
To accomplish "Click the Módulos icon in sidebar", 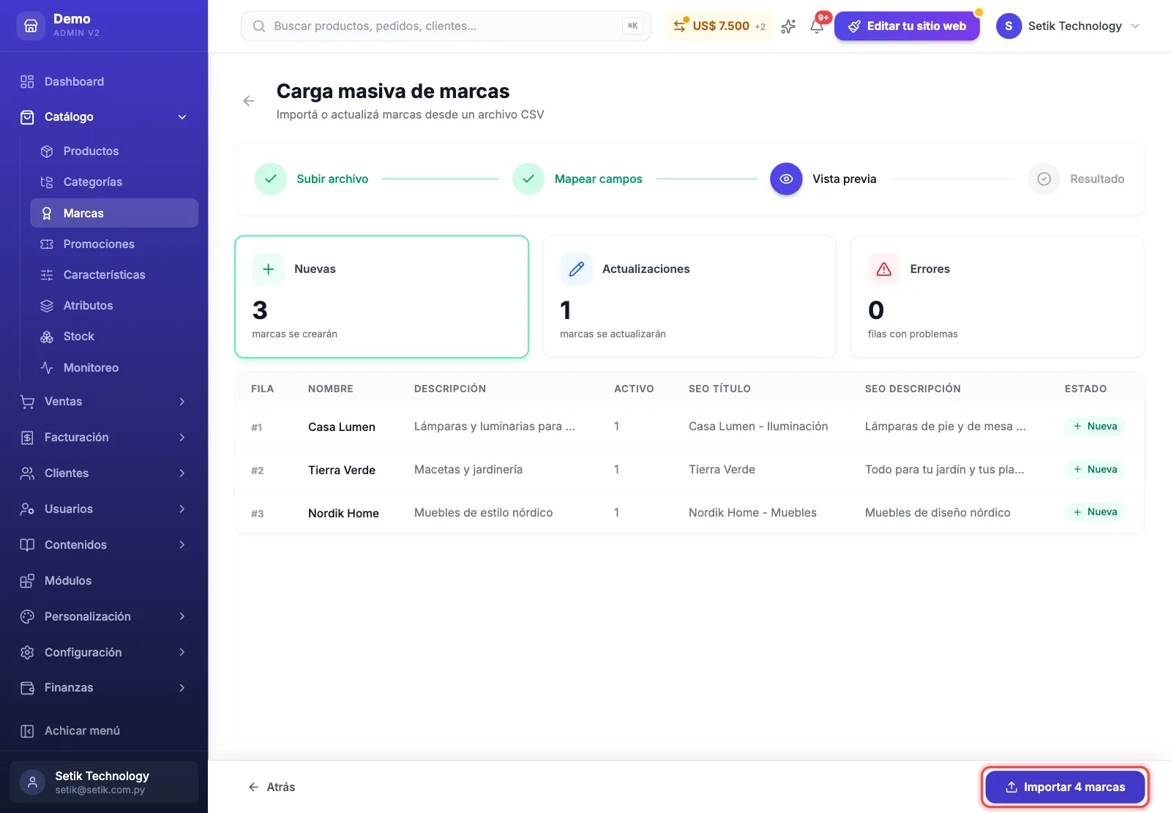I will (27, 581).
